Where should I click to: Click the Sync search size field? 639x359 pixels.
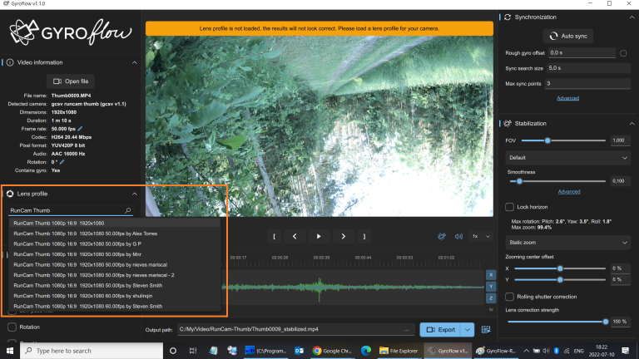click(587, 68)
